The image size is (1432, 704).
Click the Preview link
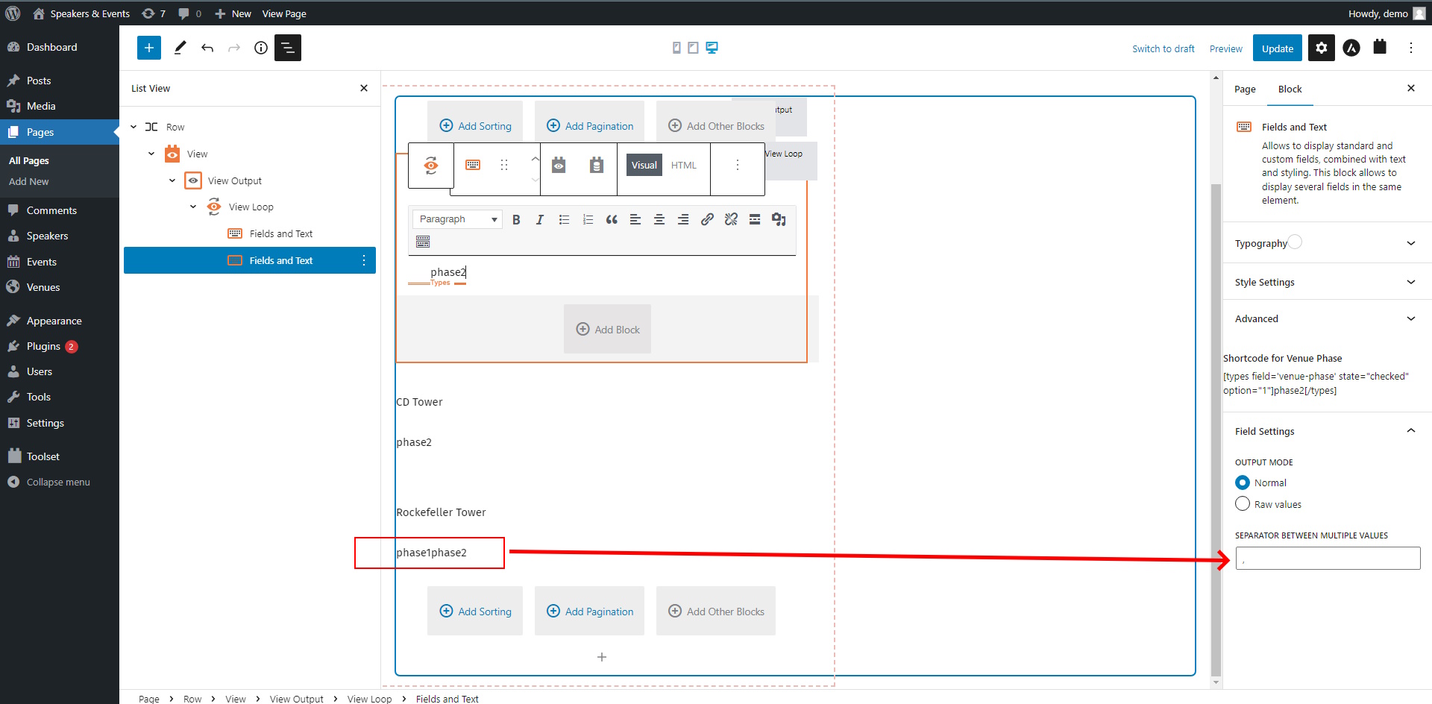(x=1226, y=49)
